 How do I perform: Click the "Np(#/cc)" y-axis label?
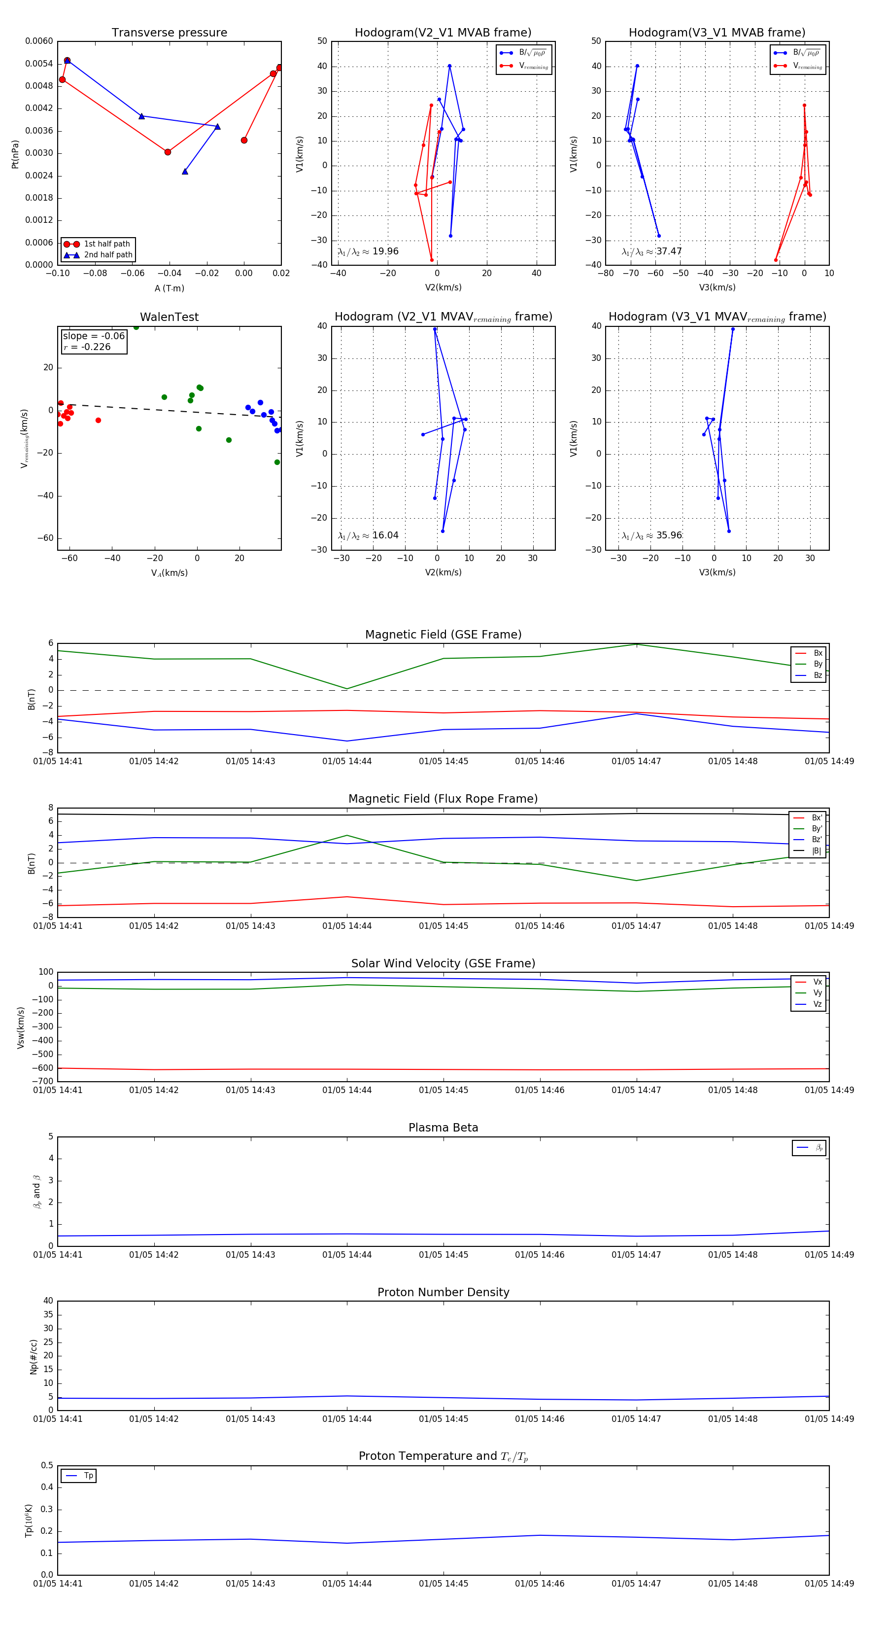34,1357
